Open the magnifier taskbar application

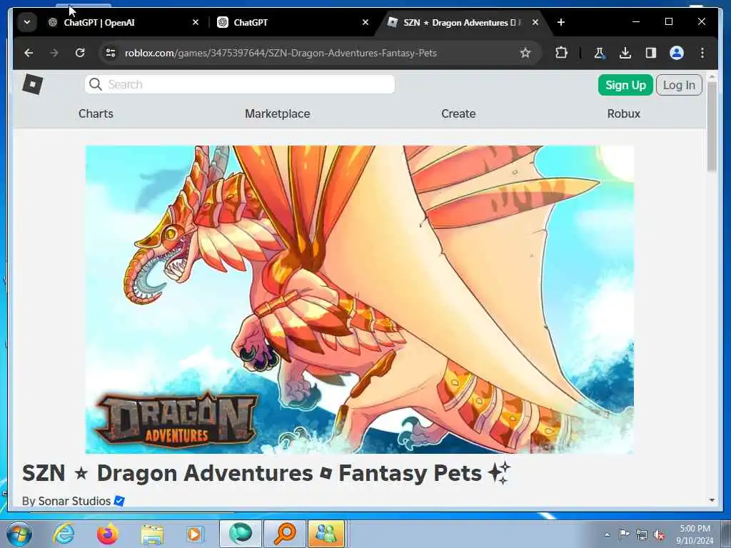tap(284, 534)
